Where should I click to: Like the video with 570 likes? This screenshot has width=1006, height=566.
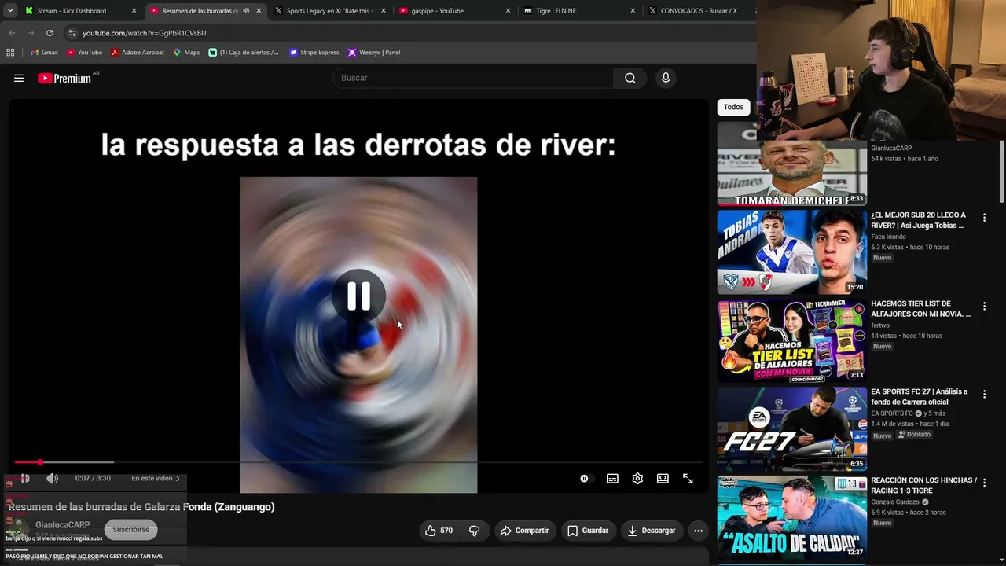439,531
